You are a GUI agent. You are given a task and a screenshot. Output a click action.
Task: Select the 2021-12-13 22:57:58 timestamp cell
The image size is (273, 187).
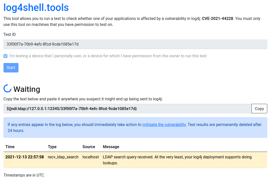(x=24, y=157)
